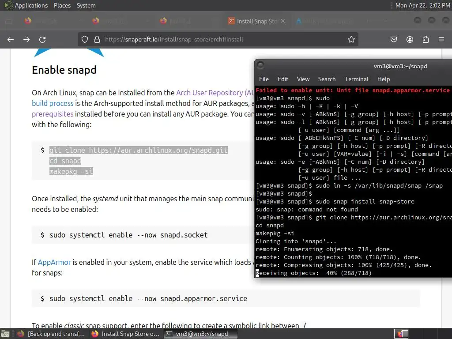The height and width of the screenshot is (339, 452).
Task: Open the Arch User Repository link
Action: (x=215, y=93)
